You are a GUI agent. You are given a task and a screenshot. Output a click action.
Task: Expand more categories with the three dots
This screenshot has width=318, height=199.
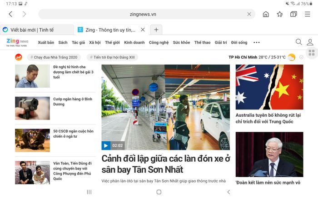(x=257, y=42)
